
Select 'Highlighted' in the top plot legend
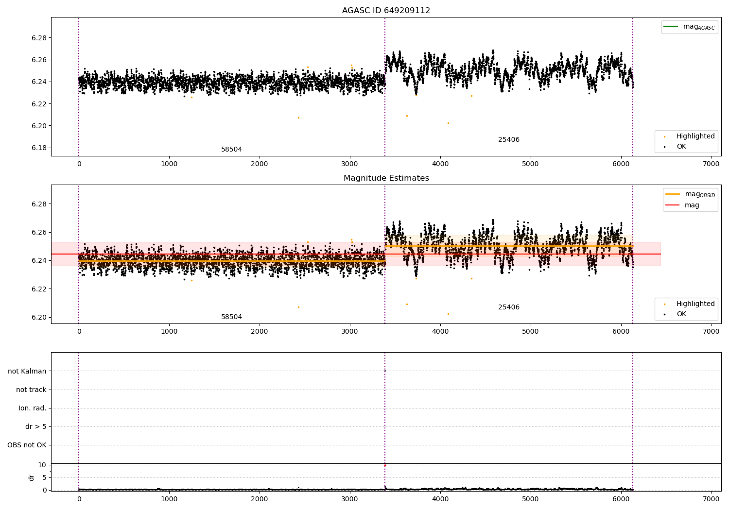[695, 136]
